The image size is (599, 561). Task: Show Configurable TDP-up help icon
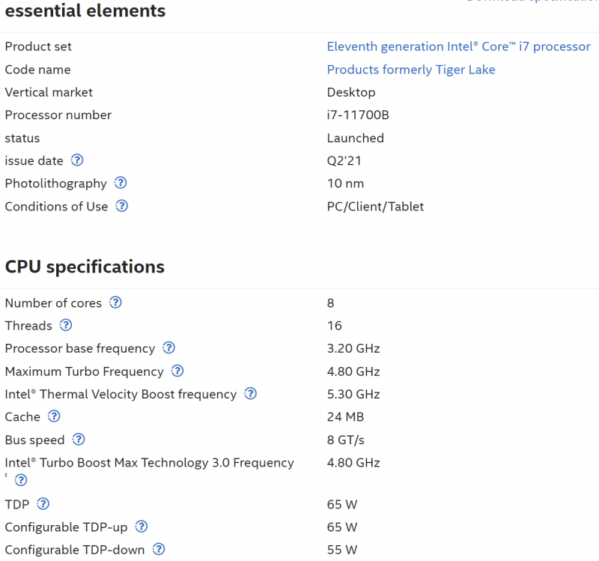(142, 527)
